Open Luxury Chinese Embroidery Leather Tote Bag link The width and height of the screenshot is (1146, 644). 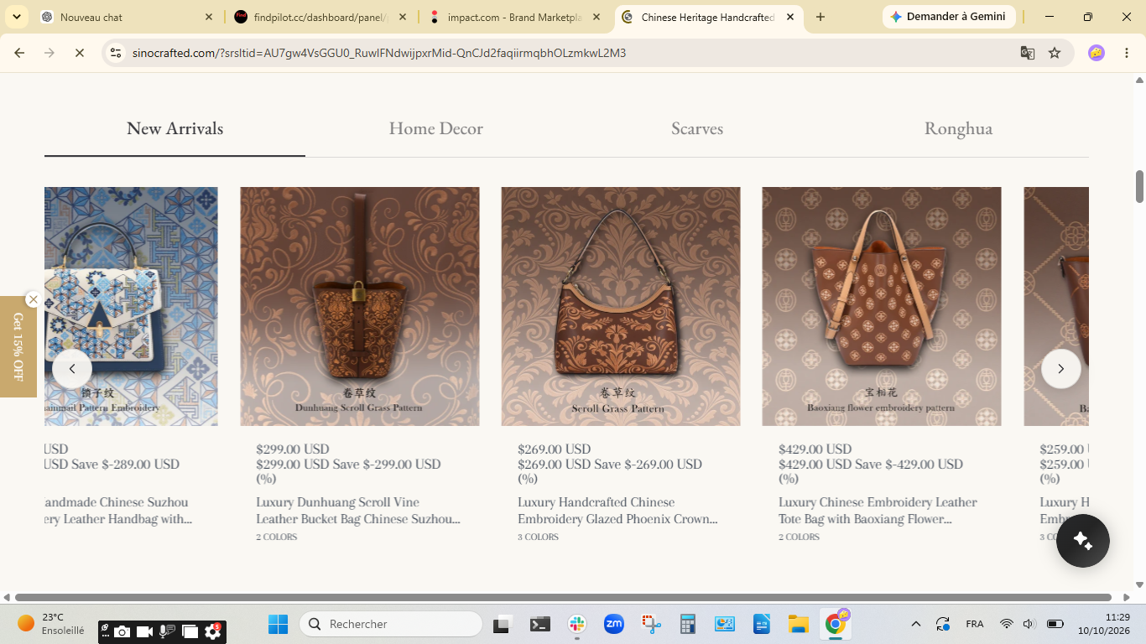(878, 511)
